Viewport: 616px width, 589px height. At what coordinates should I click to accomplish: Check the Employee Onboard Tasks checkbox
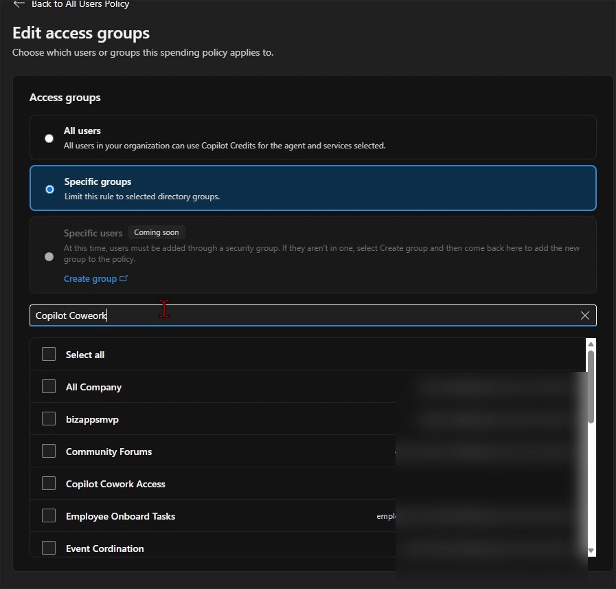pyautogui.click(x=49, y=515)
